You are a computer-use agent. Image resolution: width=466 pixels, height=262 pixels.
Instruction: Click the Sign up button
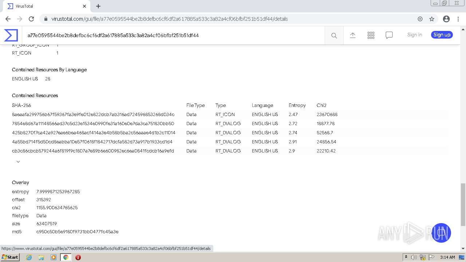tap(442, 35)
